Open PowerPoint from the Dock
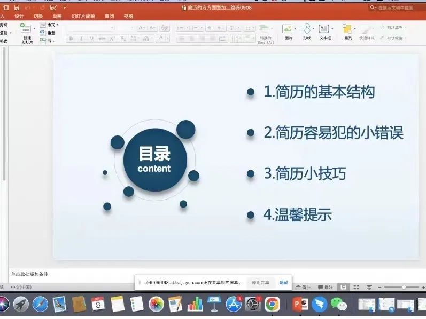Viewport: 426px width, 319px height. tap(300, 305)
